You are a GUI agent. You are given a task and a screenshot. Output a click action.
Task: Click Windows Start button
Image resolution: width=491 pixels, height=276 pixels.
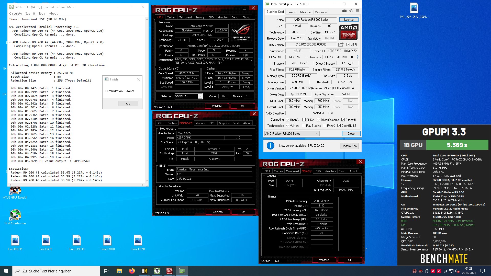[x=6, y=271]
